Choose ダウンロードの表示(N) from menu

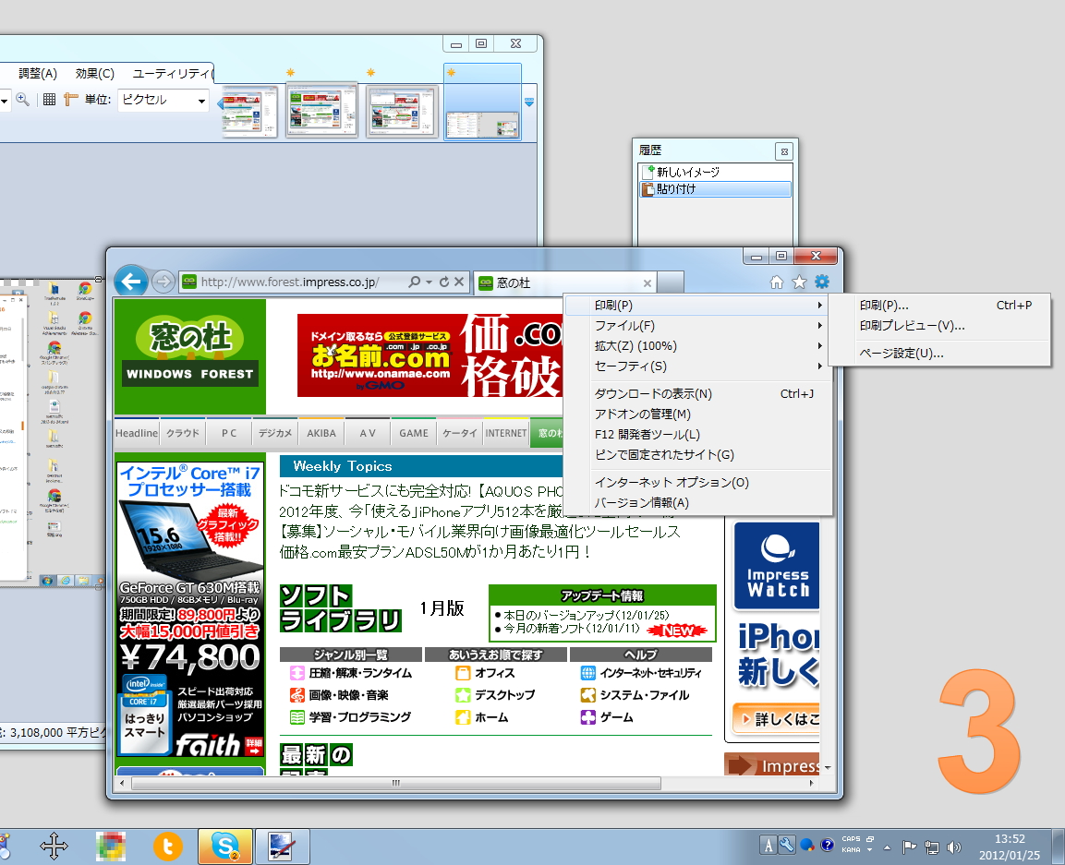[698, 394]
